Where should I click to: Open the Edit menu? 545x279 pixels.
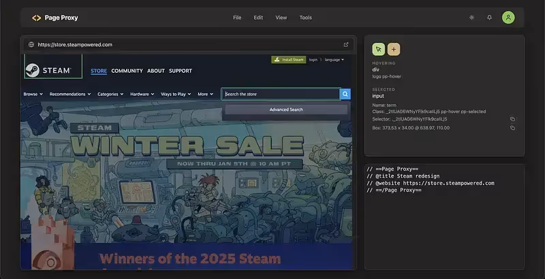point(258,18)
